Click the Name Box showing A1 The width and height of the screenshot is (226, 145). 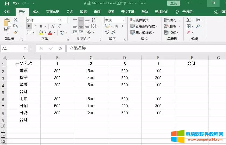pyautogui.click(x=12, y=48)
